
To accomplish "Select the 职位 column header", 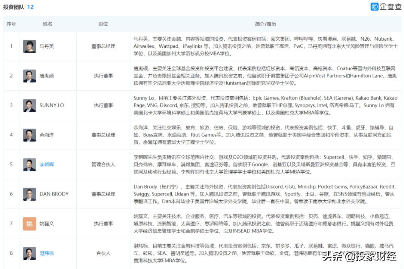I will tap(103, 24).
